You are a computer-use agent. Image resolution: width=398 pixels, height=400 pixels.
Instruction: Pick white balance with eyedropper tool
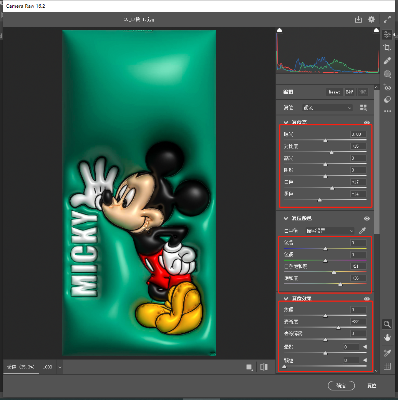pos(362,231)
